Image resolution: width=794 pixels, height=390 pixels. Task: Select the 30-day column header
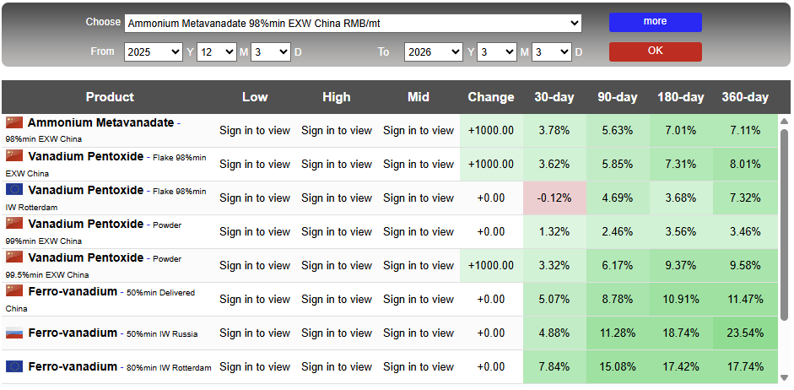click(554, 97)
